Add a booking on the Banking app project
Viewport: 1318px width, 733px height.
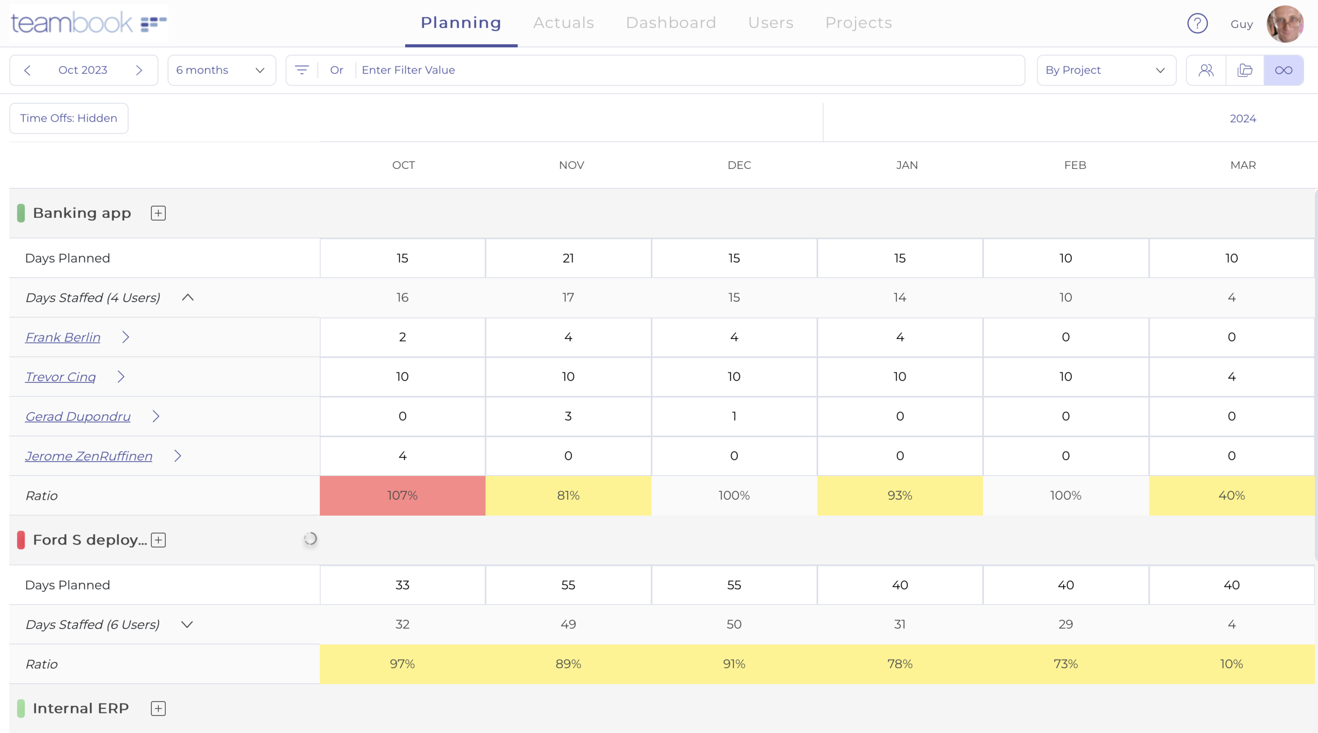coord(158,213)
